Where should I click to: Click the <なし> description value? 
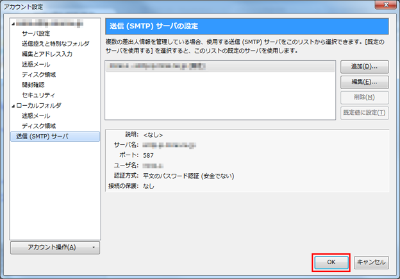(153, 135)
